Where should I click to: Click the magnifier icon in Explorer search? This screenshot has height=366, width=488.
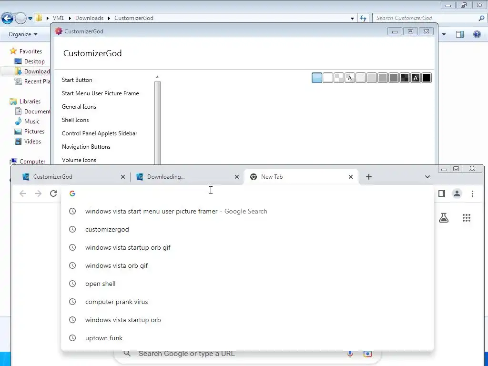click(x=481, y=18)
